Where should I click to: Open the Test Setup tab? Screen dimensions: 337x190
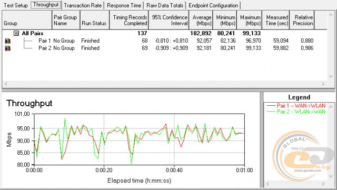pos(16,5)
